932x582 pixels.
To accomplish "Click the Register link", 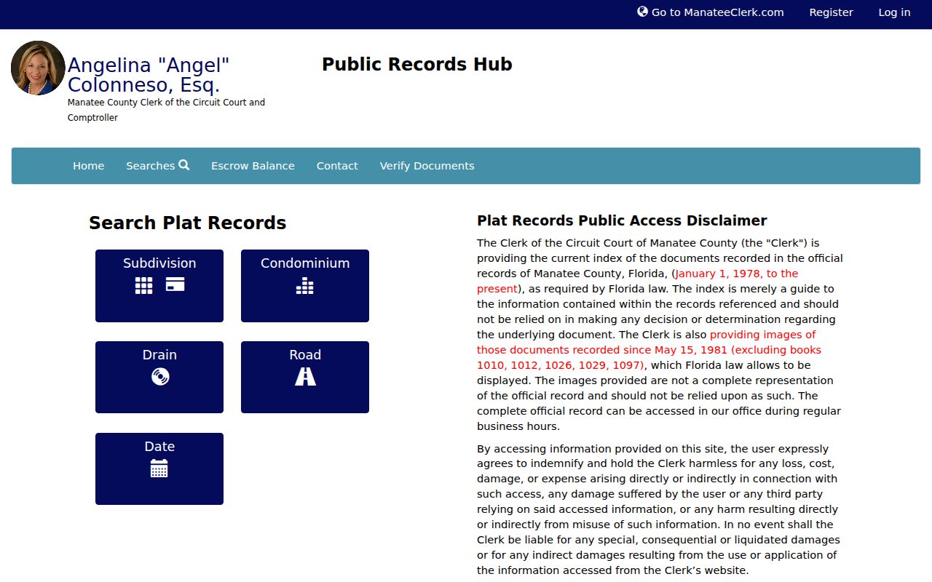I will click(x=832, y=12).
